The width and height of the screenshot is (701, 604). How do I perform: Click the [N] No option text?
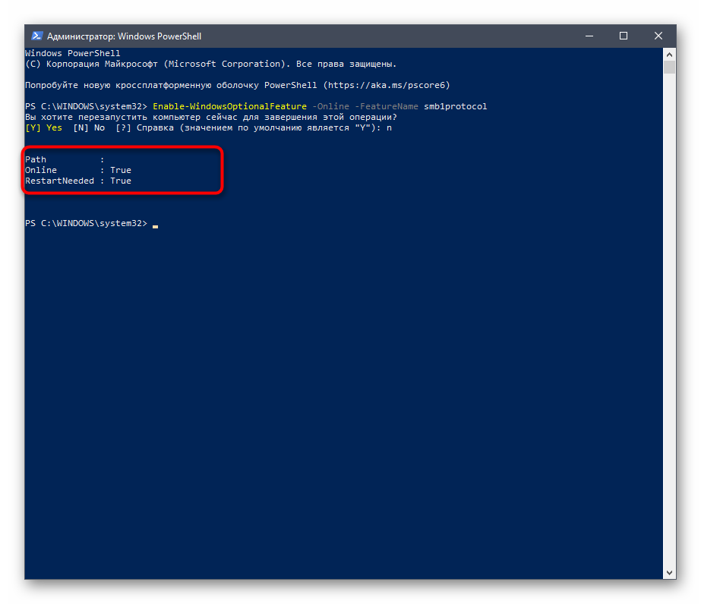(x=89, y=127)
